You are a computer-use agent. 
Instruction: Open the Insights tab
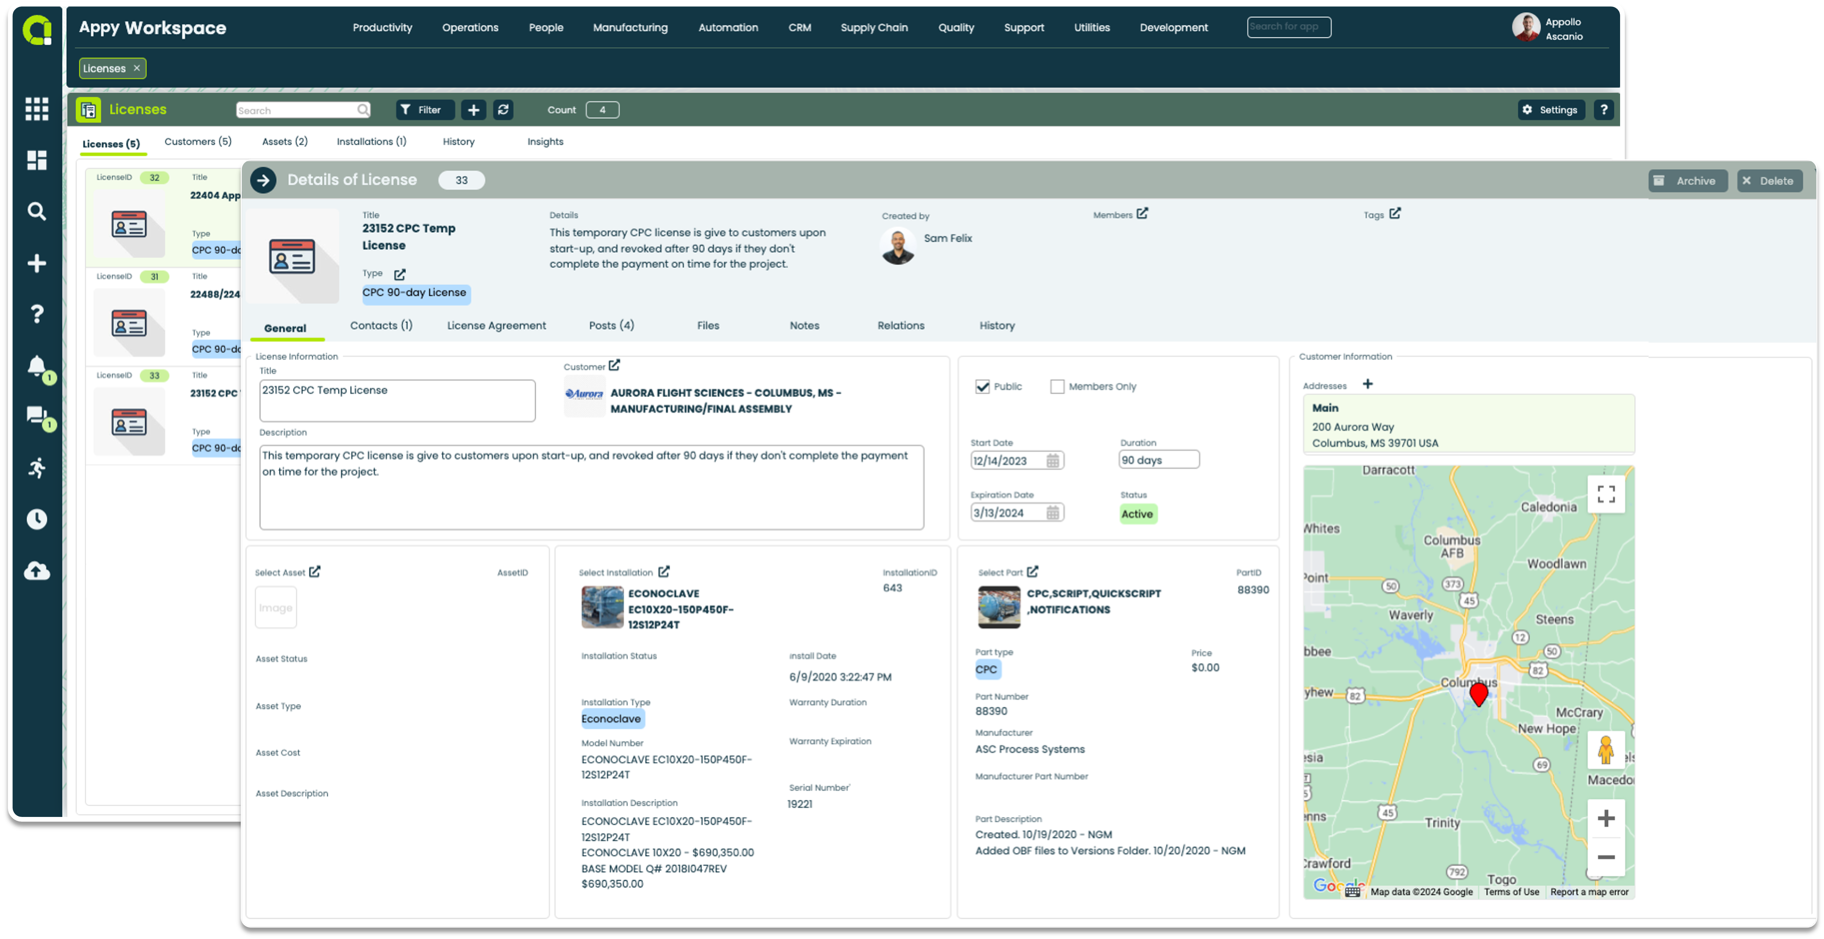click(x=545, y=142)
